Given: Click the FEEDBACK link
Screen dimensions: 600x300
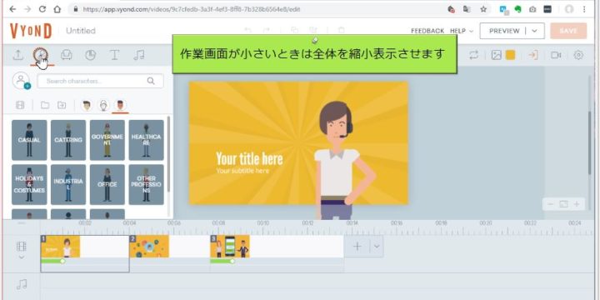Looking at the screenshot, I should pos(427,31).
